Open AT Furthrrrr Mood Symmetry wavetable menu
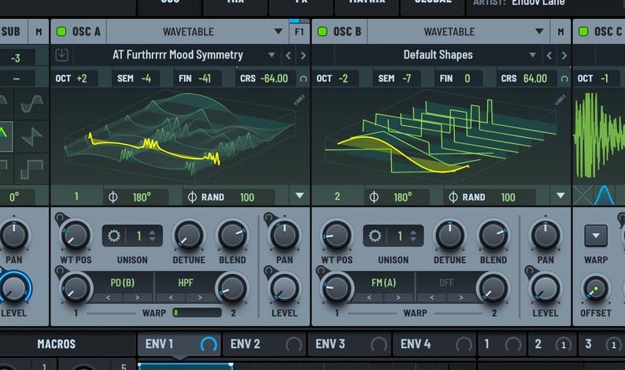 (177, 55)
